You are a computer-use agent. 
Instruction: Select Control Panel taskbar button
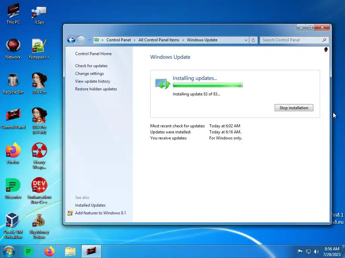[91, 251]
